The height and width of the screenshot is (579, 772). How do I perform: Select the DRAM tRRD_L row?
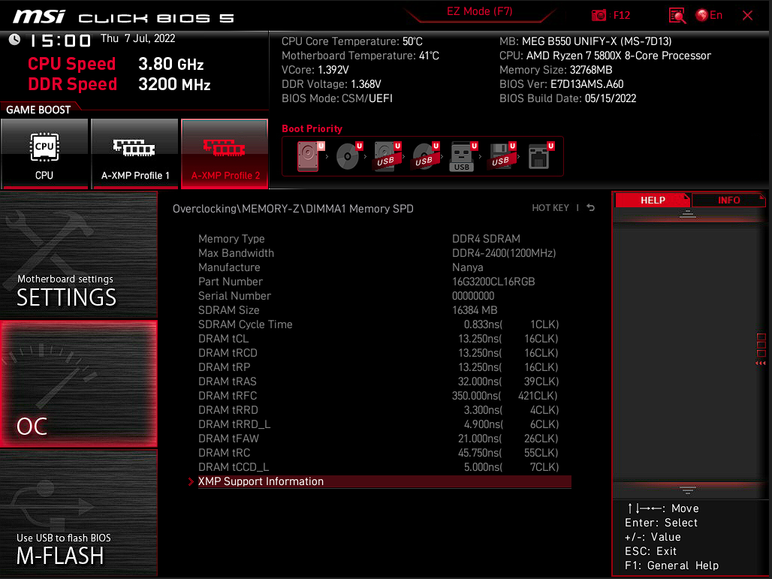click(384, 424)
